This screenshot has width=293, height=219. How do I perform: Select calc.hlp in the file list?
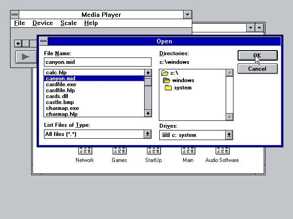pyautogui.click(x=94, y=73)
